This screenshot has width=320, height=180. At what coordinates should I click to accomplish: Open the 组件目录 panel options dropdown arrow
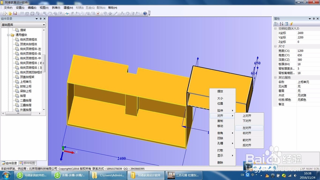click(x=37, y=19)
